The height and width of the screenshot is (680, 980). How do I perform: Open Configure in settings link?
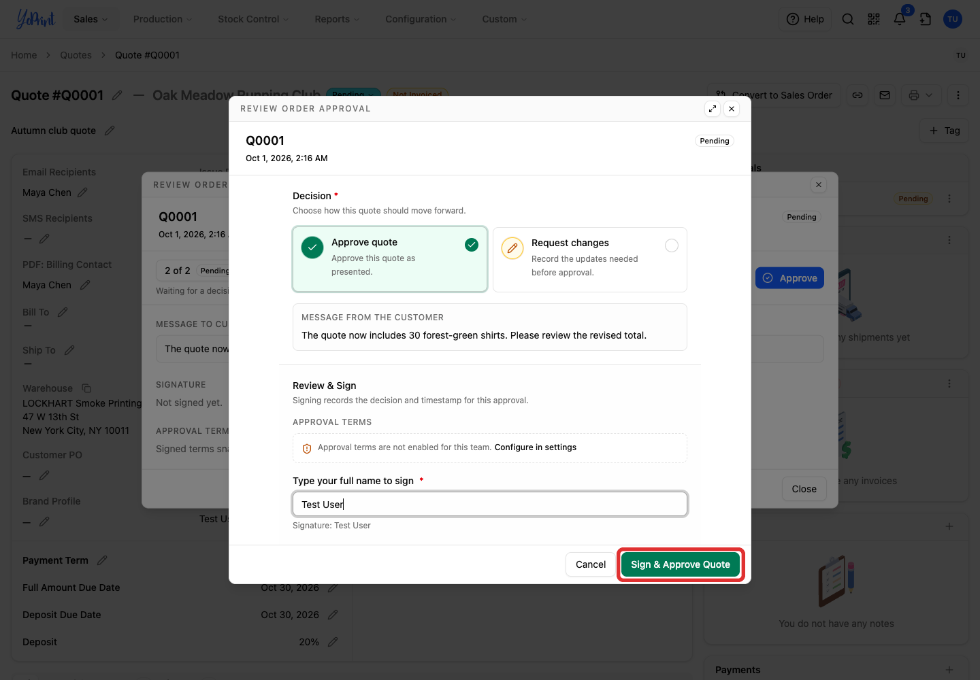point(535,447)
